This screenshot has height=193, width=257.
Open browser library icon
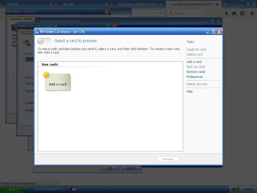click(x=234, y=13)
